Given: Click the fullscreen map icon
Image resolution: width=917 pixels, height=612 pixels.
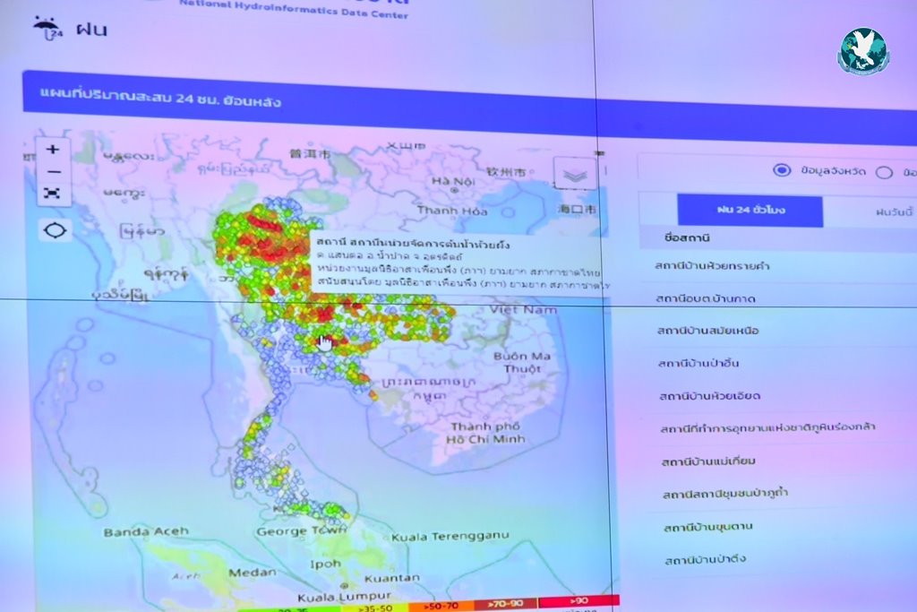Looking at the screenshot, I should [54, 193].
